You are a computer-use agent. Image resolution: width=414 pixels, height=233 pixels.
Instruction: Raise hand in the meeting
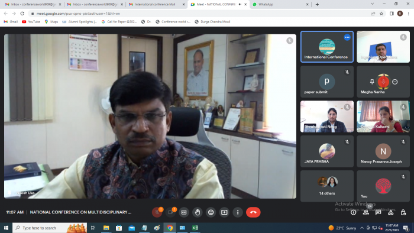[197, 212]
